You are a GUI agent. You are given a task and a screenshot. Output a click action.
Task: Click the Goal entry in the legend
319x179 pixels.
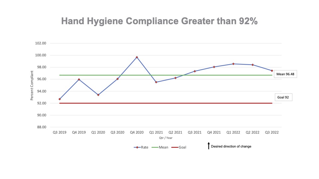point(179,147)
